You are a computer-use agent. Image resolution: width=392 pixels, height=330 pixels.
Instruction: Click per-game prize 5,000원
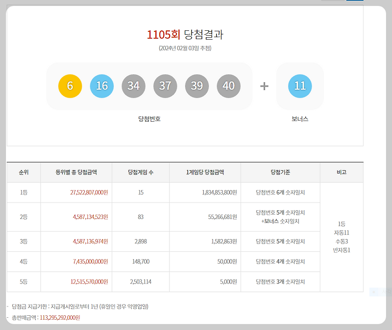[228, 282]
